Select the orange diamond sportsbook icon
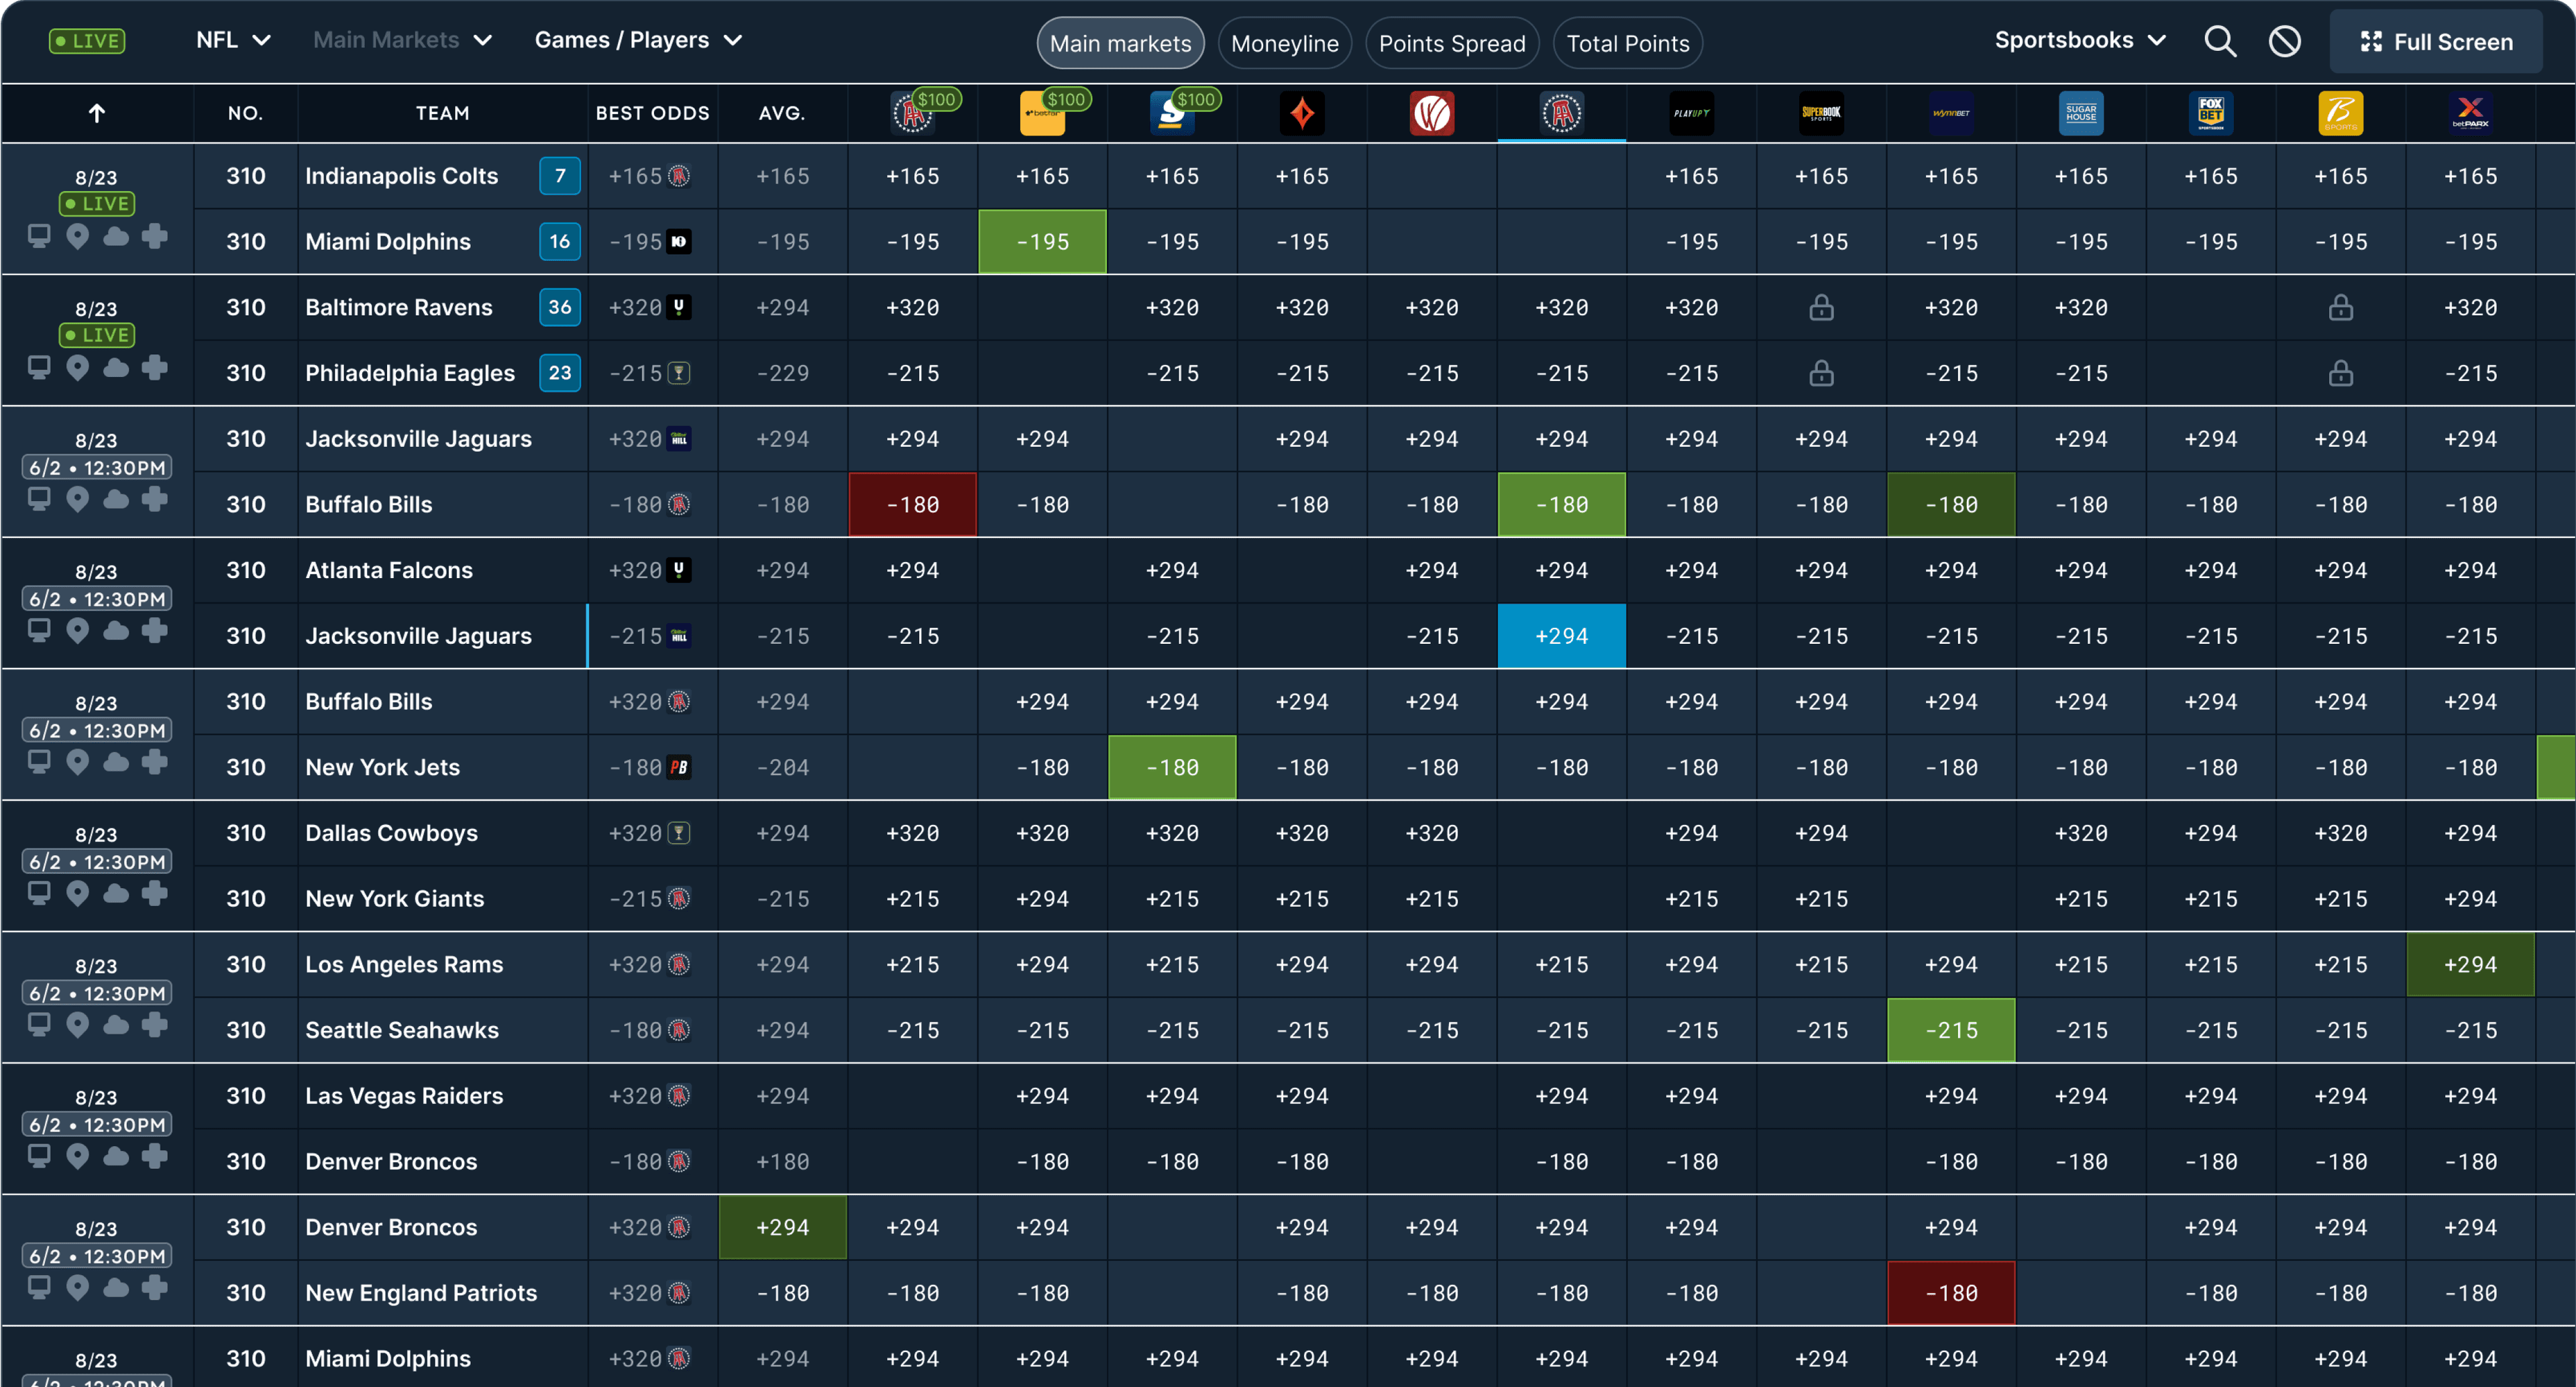Image resolution: width=2576 pixels, height=1387 pixels. (x=1302, y=113)
